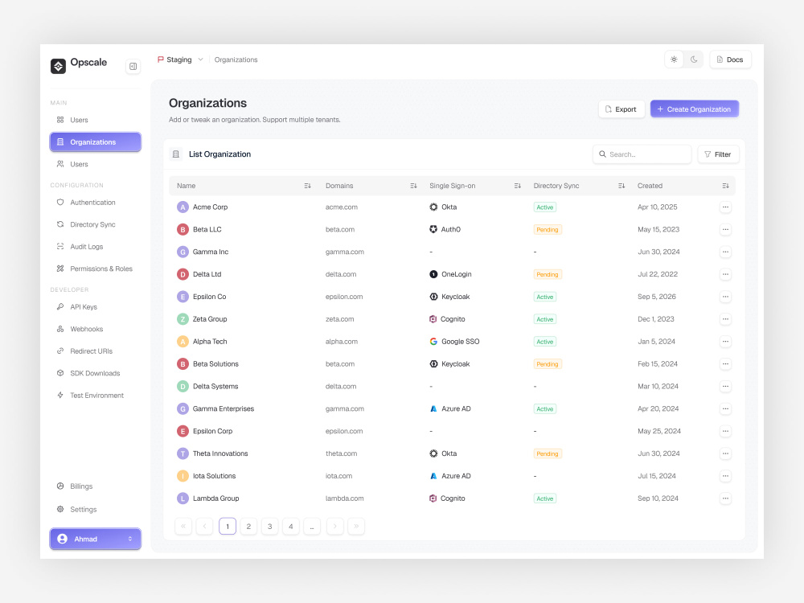804x603 pixels.
Task: Sort by the Name column icon
Action: point(308,186)
